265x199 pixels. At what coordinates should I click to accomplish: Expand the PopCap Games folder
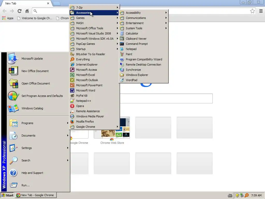point(94,44)
